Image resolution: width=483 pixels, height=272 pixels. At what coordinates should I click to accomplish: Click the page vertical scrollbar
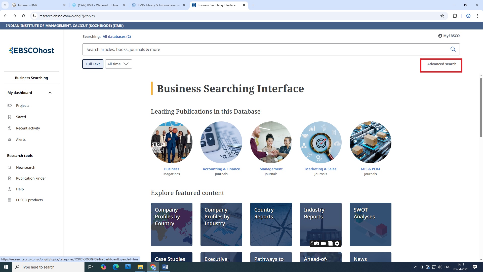point(481,108)
